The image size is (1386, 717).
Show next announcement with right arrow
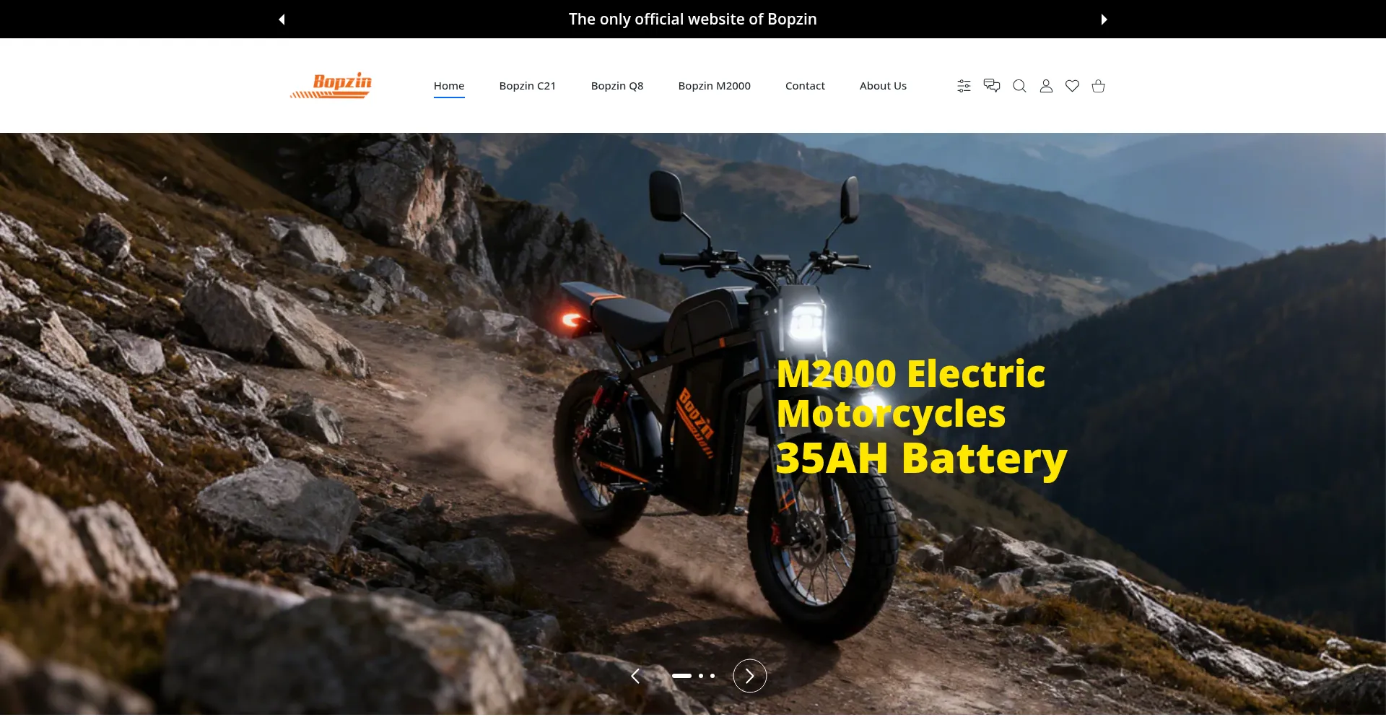(x=1104, y=19)
